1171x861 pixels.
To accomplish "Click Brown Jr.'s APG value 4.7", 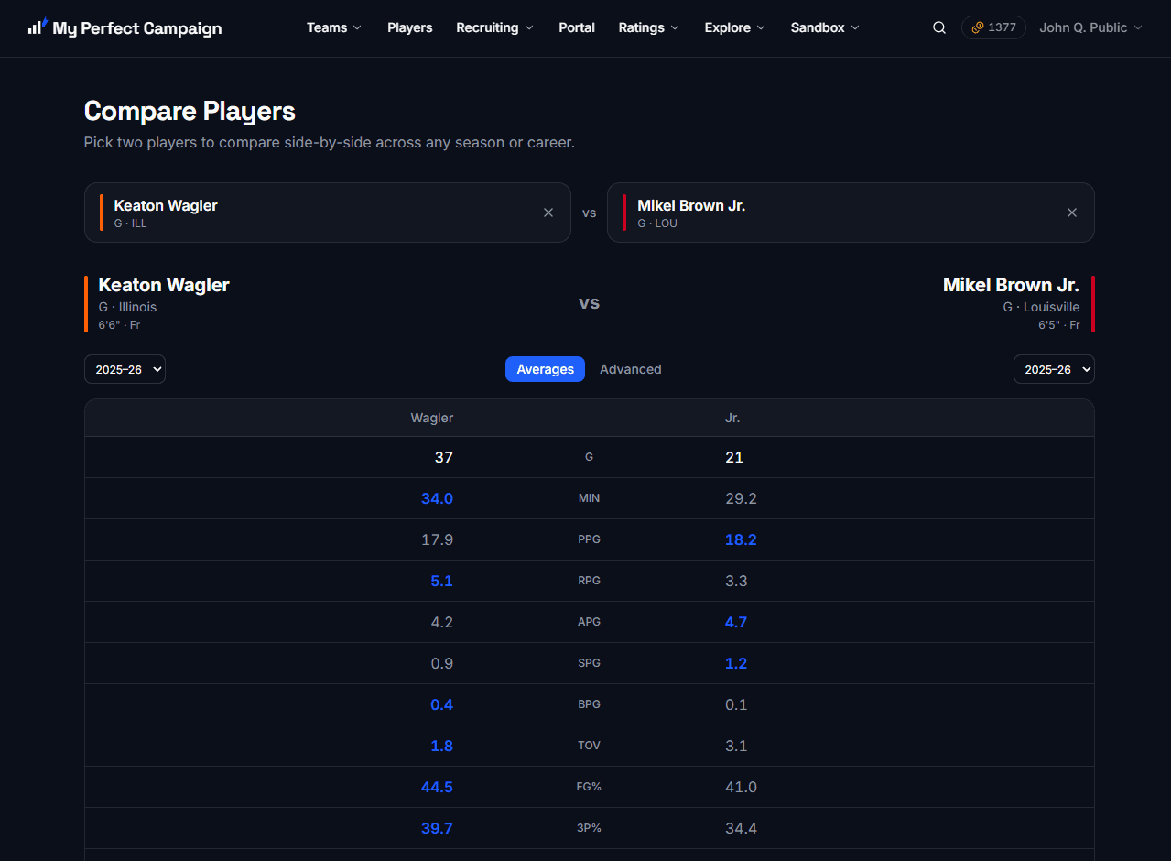I will pos(736,622).
